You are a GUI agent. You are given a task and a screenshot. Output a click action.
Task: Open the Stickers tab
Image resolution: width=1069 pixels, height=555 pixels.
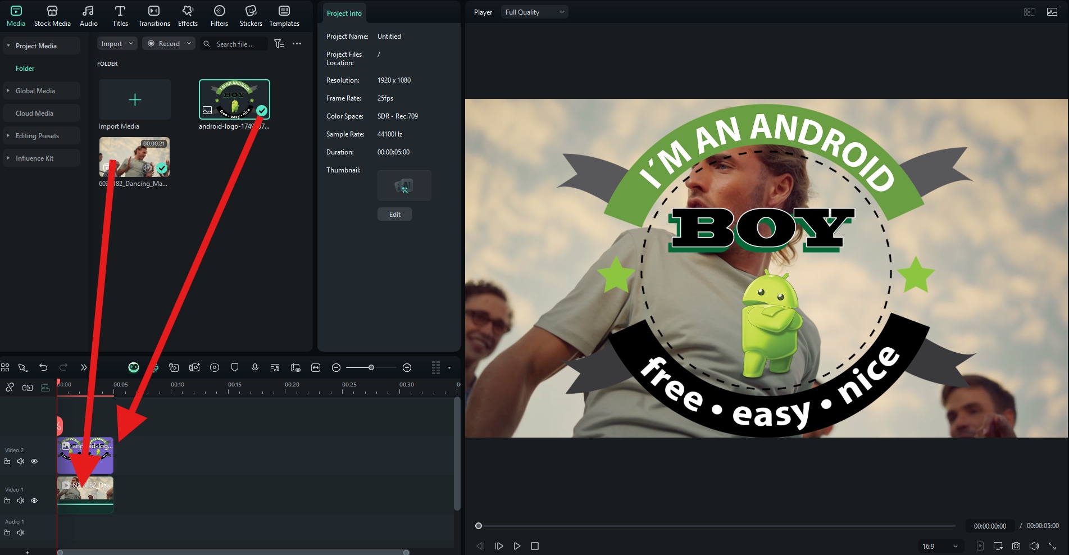[x=251, y=16]
